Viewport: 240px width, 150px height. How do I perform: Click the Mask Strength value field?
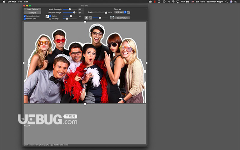click(x=81, y=9)
